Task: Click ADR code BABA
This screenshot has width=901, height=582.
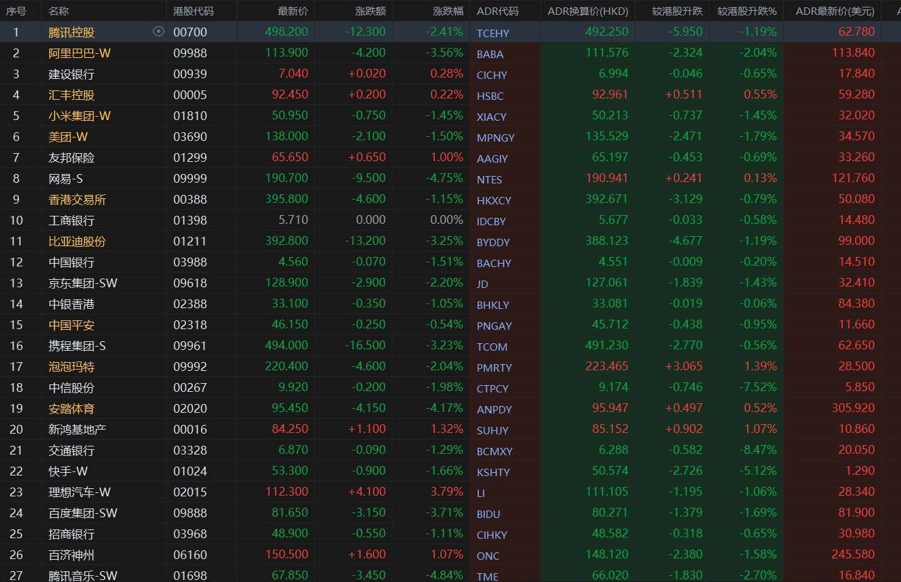Action: (x=490, y=54)
